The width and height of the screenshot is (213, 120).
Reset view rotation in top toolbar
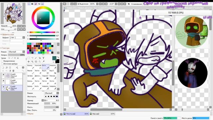(x=125, y=4)
